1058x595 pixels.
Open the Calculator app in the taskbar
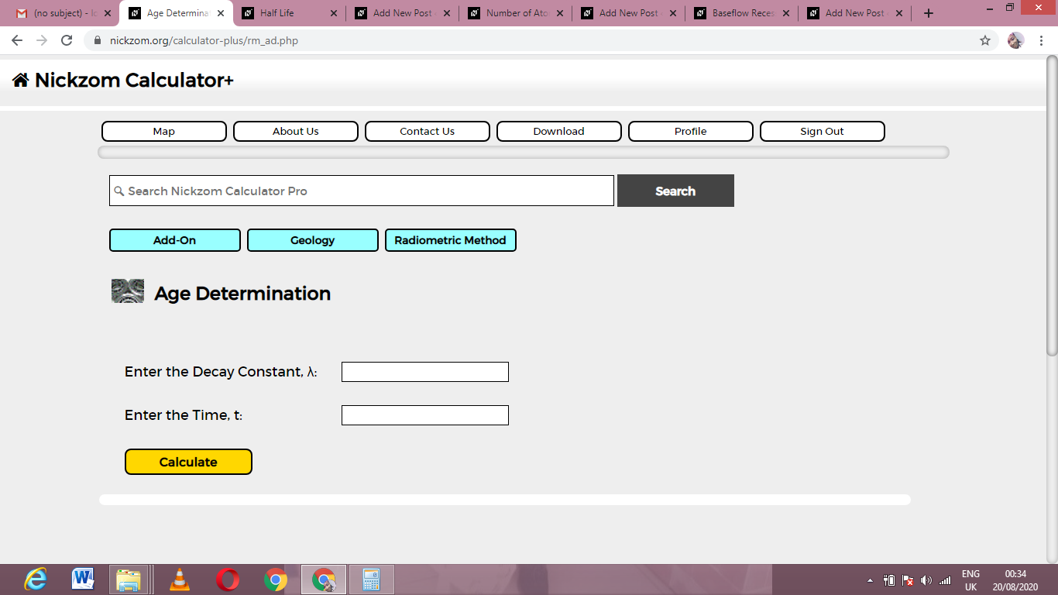point(372,580)
